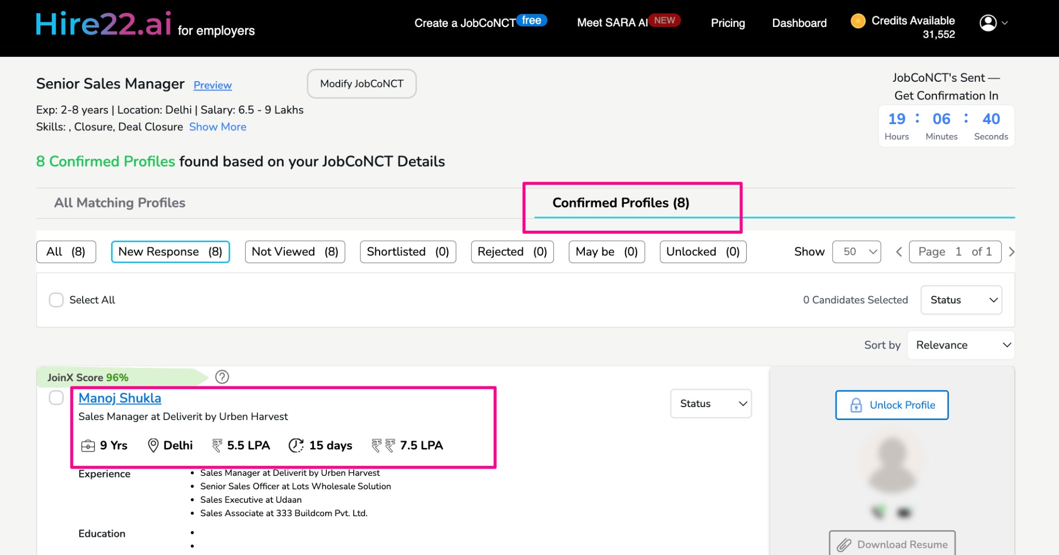This screenshot has width=1059, height=555.
Task: Open Manoj Shukla's Status dropdown
Action: point(710,403)
